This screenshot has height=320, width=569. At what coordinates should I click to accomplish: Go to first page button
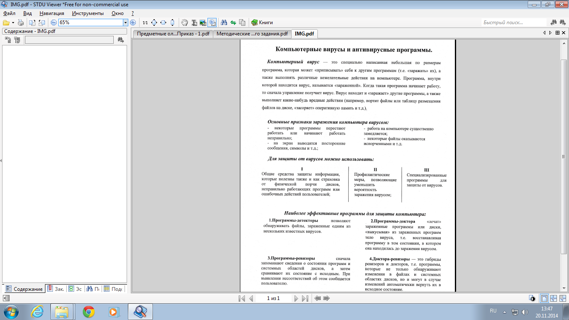(242, 298)
